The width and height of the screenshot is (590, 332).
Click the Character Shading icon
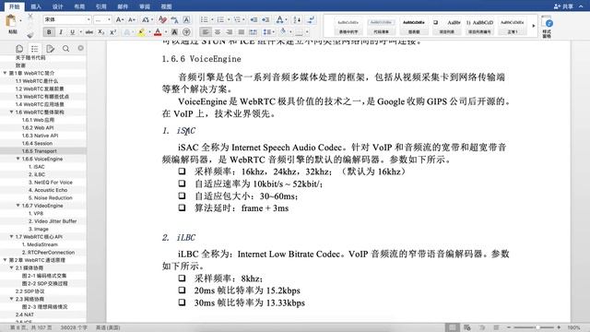pyautogui.click(x=174, y=32)
